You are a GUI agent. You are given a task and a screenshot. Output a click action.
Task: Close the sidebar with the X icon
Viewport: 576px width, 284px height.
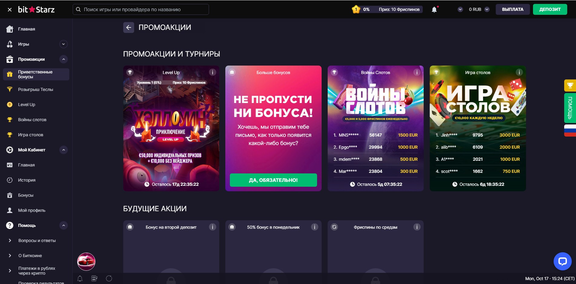[x=10, y=10]
